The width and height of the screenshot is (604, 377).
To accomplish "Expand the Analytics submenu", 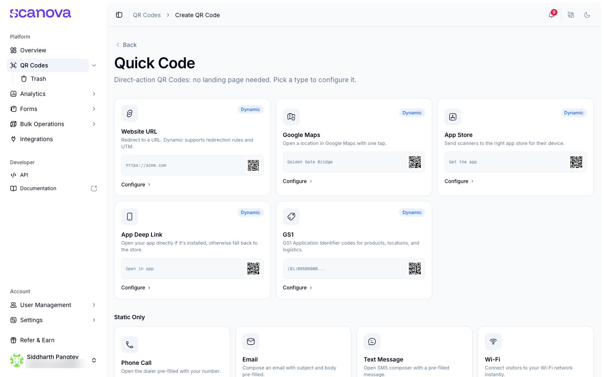I will pyautogui.click(x=94, y=94).
